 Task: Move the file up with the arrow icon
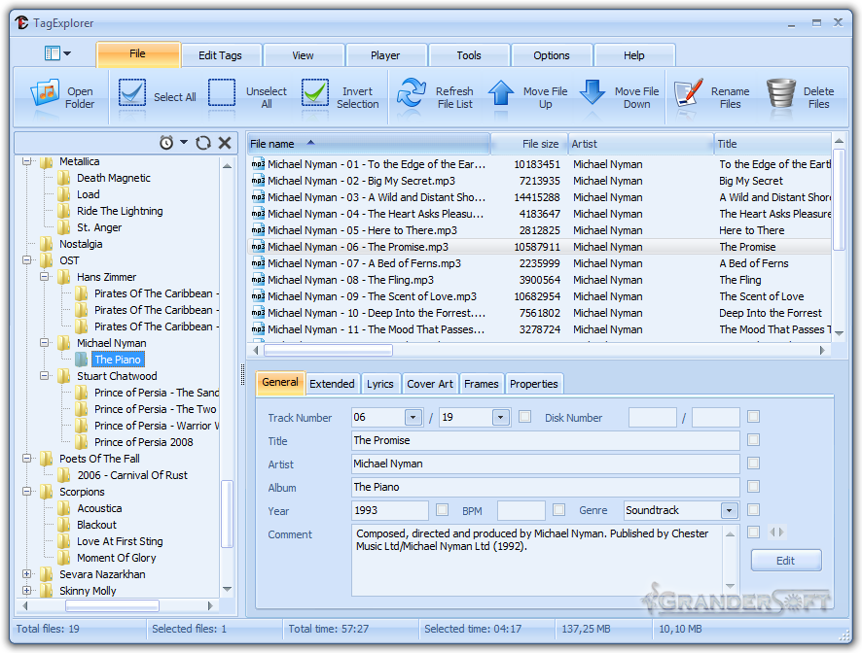(501, 95)
